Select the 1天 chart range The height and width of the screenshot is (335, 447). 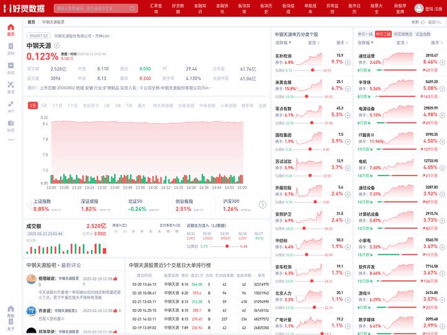(33, 105)
